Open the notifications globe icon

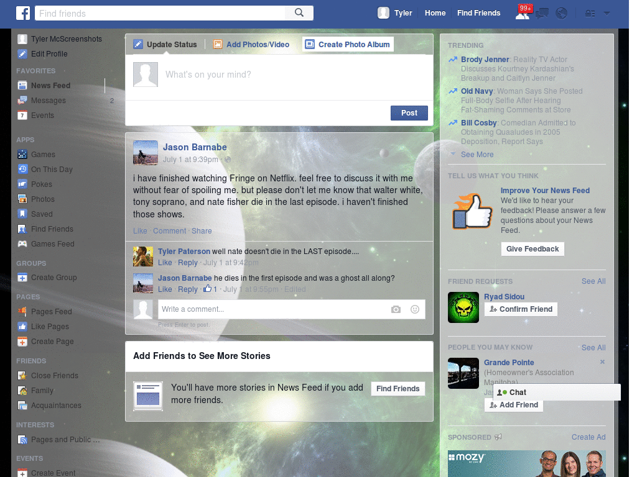pyautogui.click(x=562, y=14)
